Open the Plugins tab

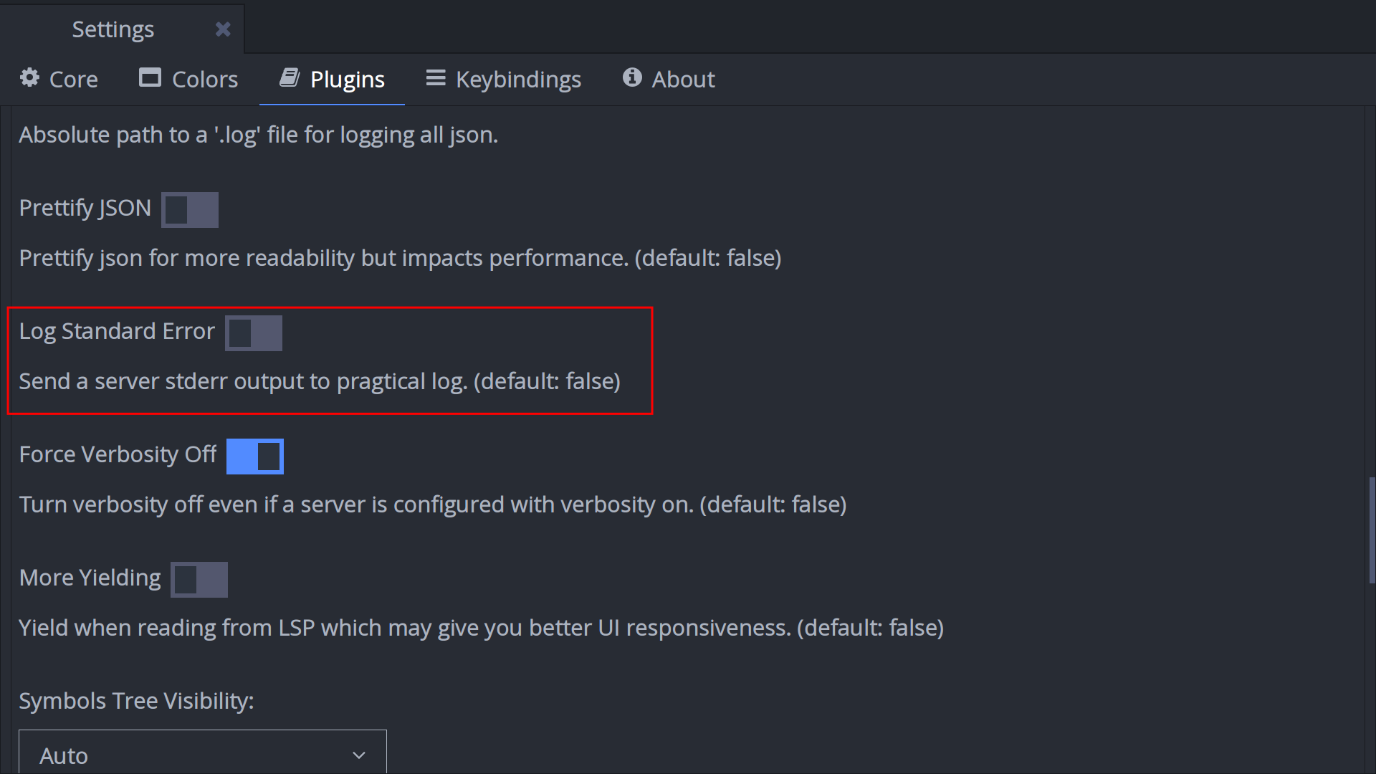[348, 78]
